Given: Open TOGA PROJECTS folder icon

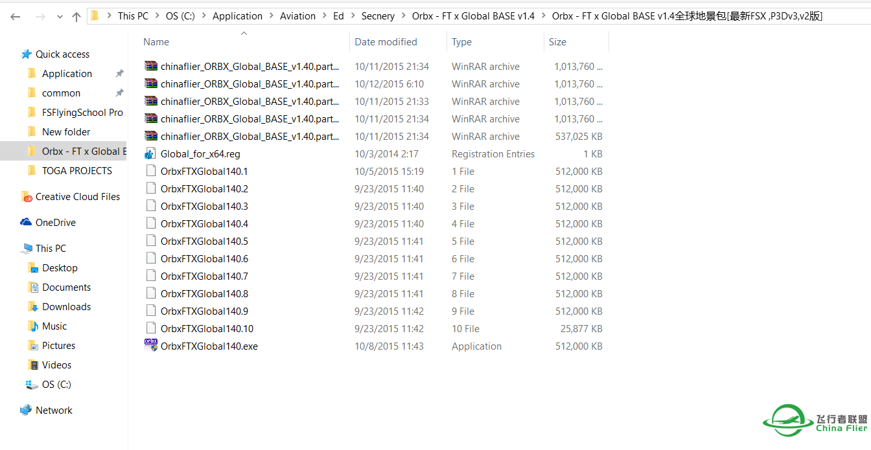Looking at the screenshot, I should tap(32, 171).
